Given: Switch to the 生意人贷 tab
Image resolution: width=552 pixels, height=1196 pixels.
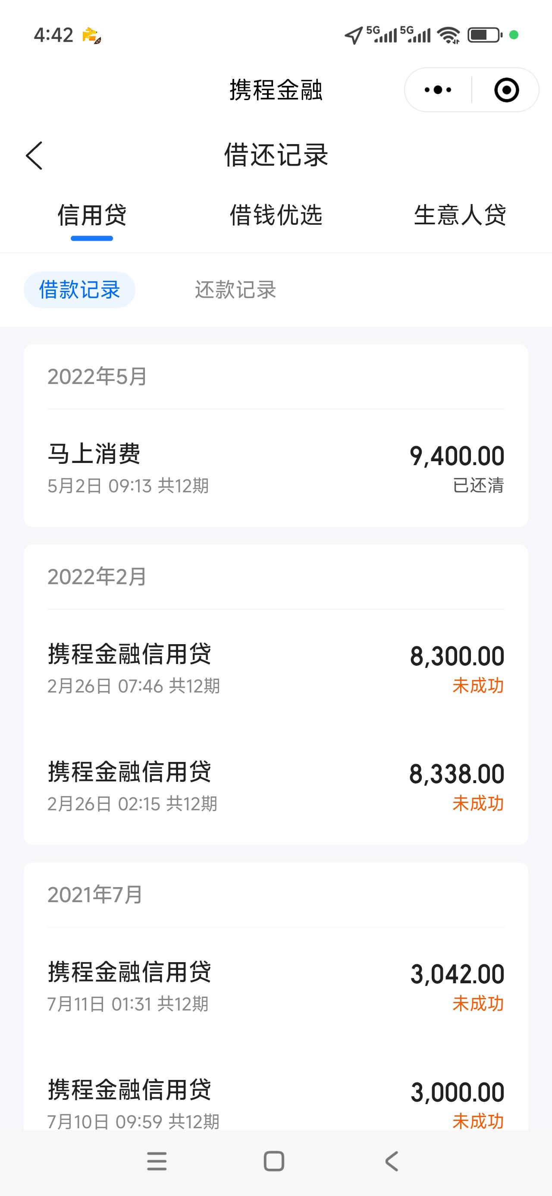Looking at the screenshot, I should click(x=460, y=215).
